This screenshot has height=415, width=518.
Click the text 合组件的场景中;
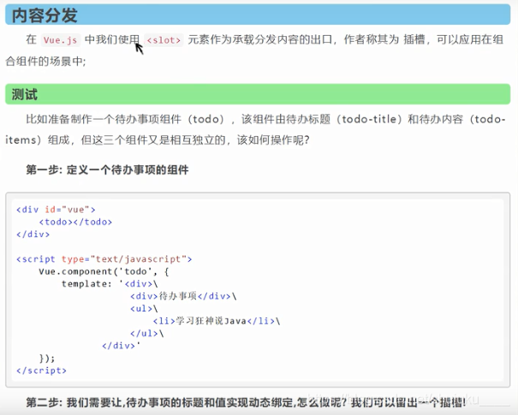[45, 62]
